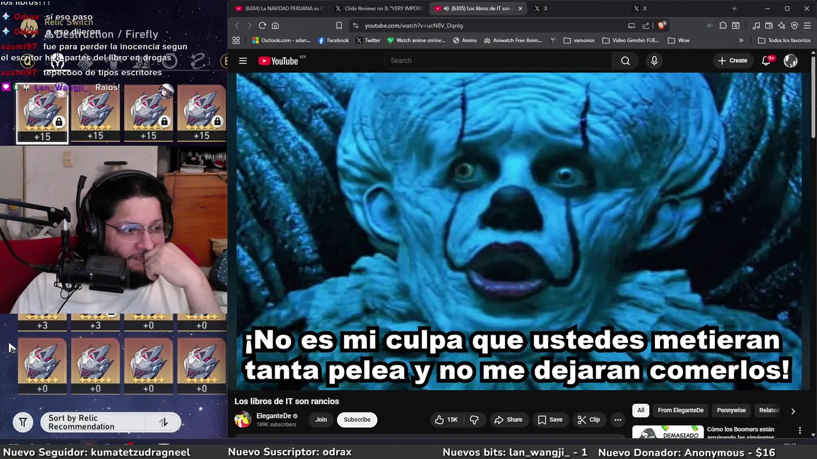
Task: Select the All filter chip
Action: [x=641, y=411]
